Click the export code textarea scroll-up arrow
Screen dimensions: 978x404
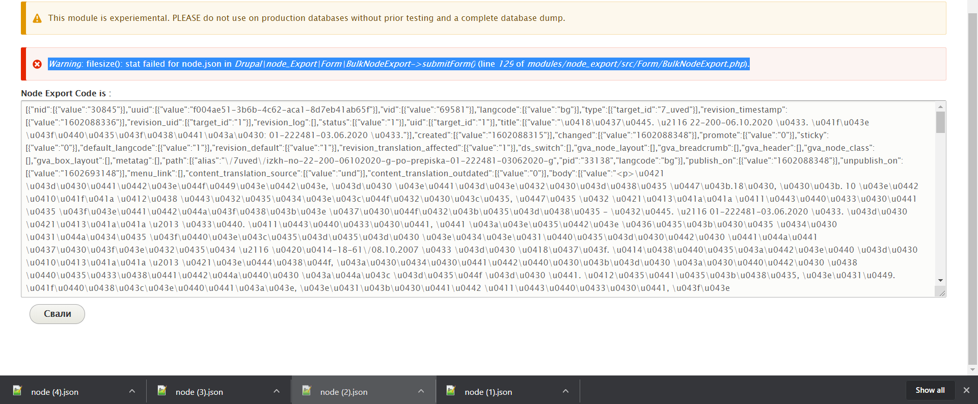[x=940, y=106]
